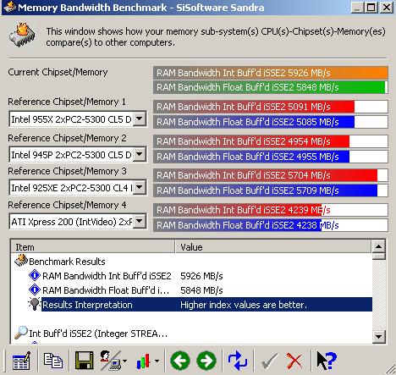Click scrollbar up arrow in results list
This screenshot has width=396, height=375.
378,246
